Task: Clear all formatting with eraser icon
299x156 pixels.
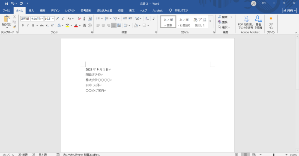Action: pos(79,19)
